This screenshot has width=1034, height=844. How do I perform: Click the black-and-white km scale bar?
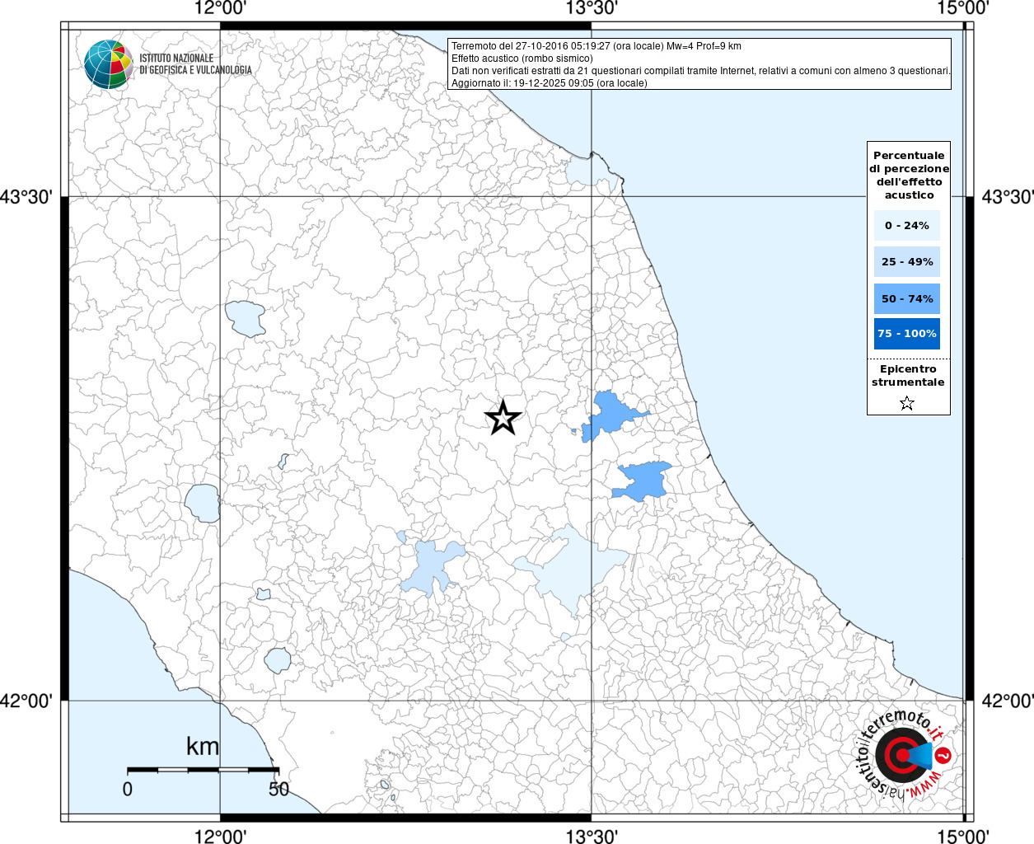pyautogui.click(x=203, y=770)
